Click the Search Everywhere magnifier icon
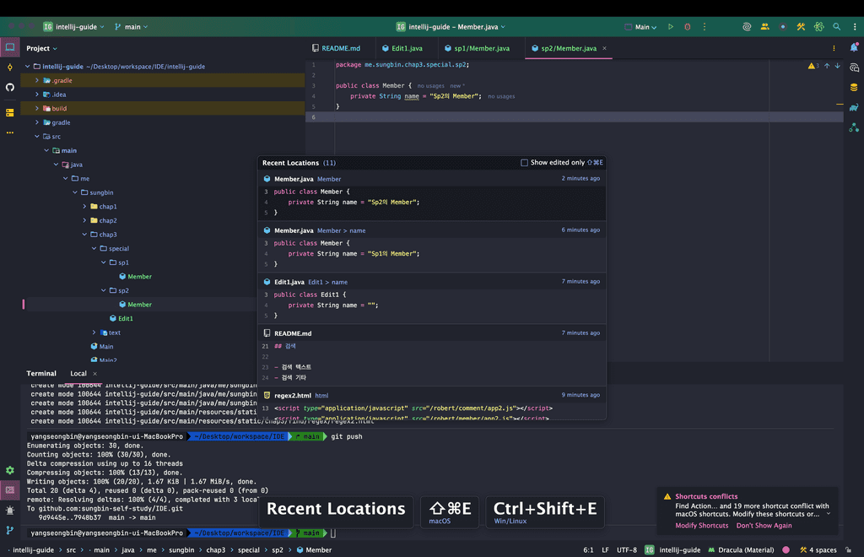This screenshot has width=864, height=557. [x=836, y=27]
